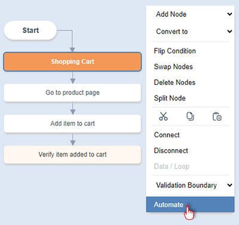Viewport: 239px width, 225px height.
Task: Select the Add item to cart node
Action: [x=72, y=124]
